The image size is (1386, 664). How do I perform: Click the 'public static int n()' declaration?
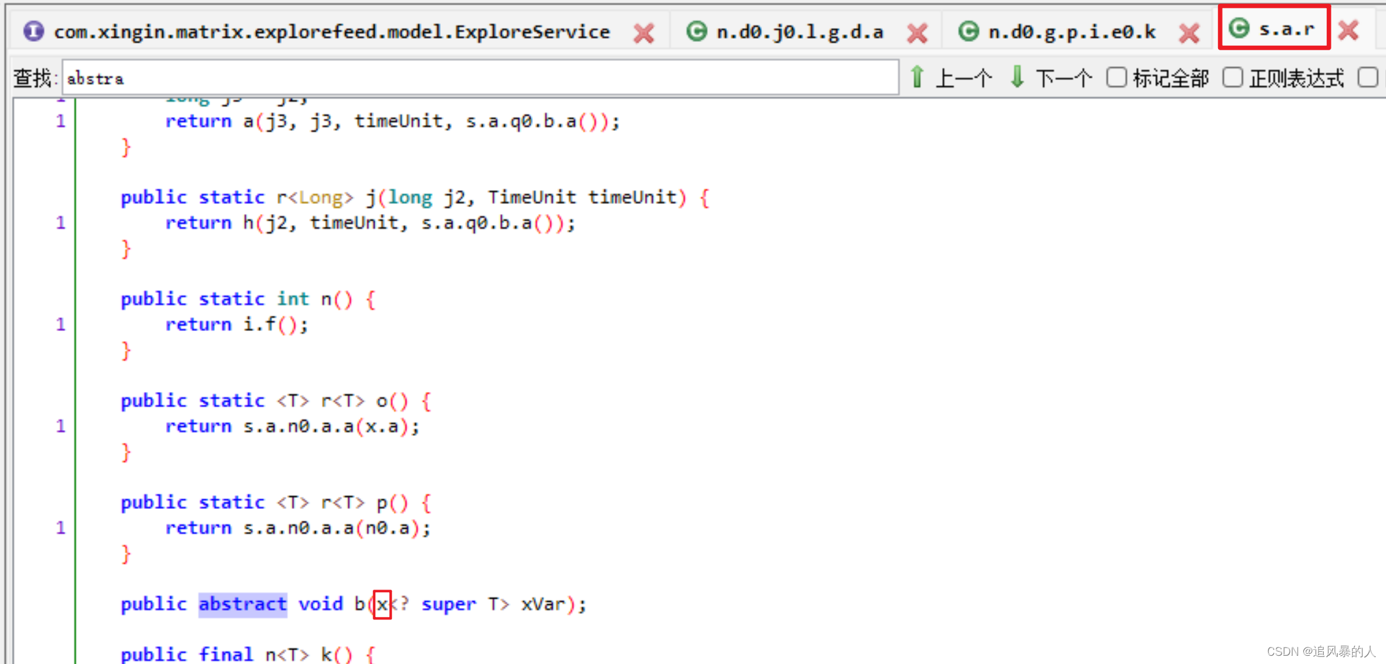click(248, 299)
